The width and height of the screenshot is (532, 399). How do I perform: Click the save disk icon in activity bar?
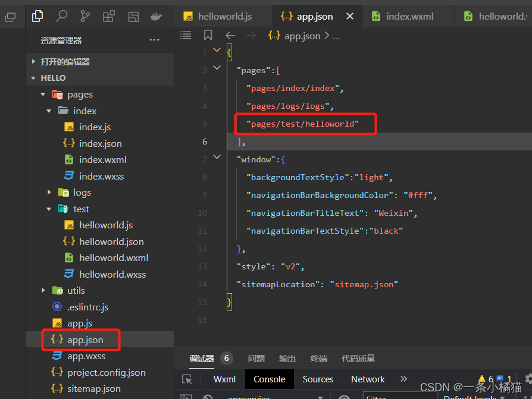[x=133, y=16]
